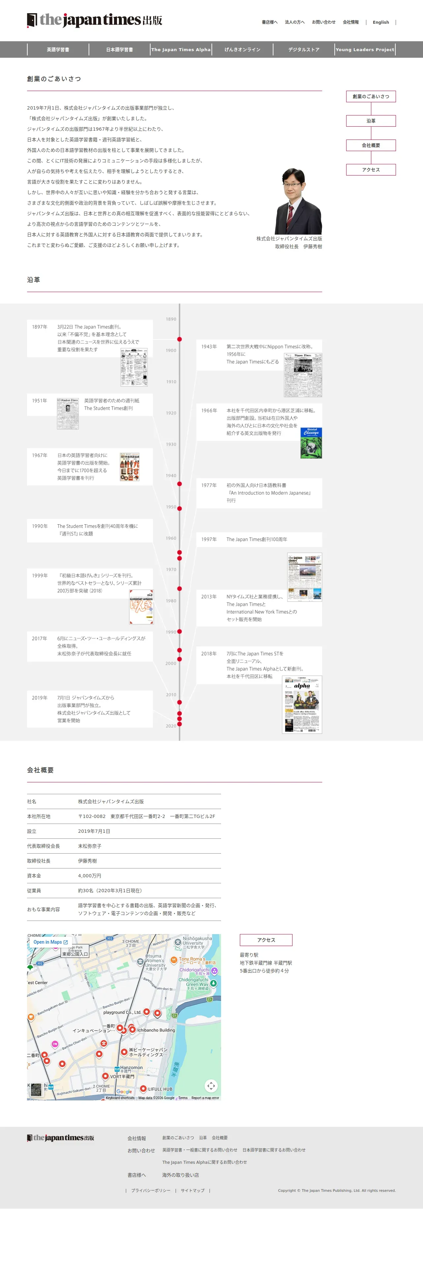The height and width of the screenshot is (1271, 423).
Task: Click footer 英語学習書 inquiry link
Action: click(x=200, y=1150)
